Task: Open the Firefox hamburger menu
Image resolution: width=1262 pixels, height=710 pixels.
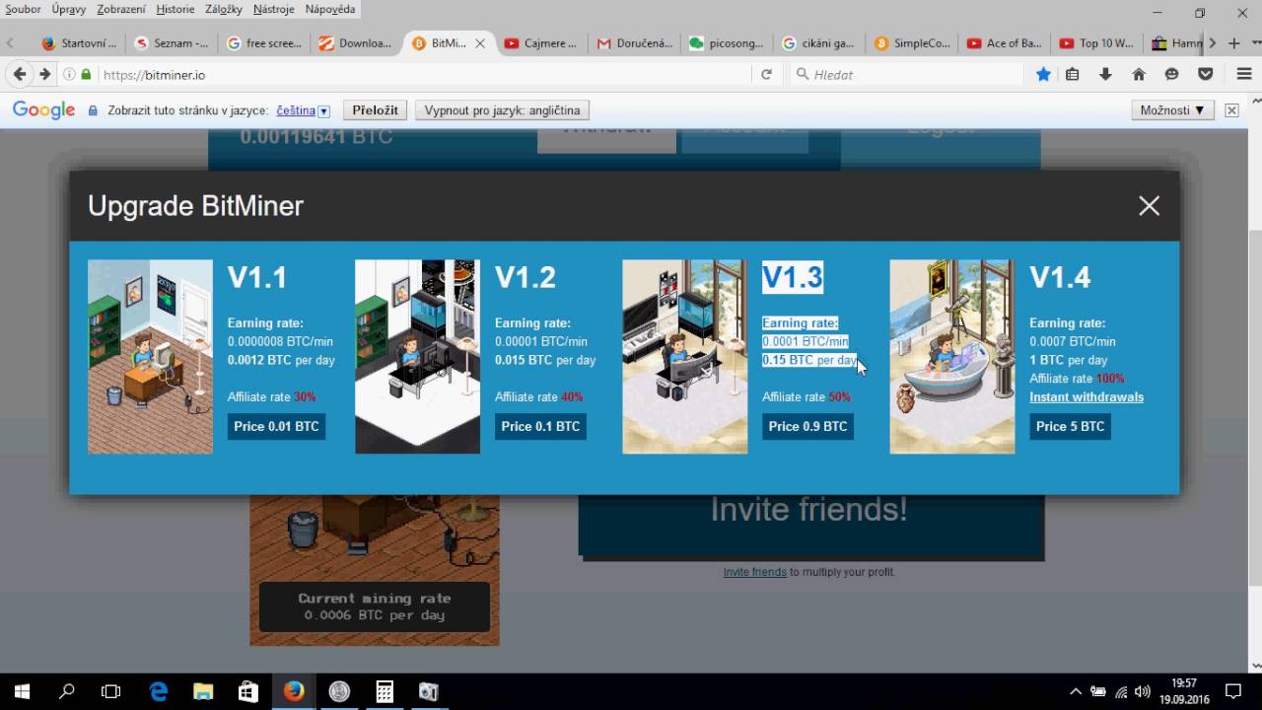Action: click(x=1244, y=74)
